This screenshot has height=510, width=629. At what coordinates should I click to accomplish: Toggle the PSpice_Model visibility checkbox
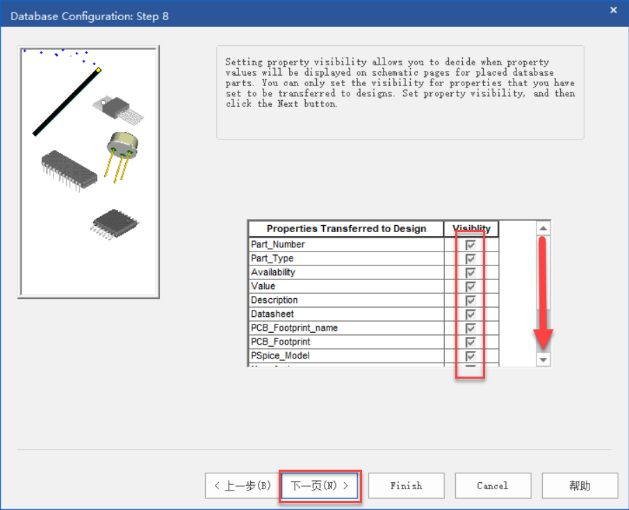coord(471,356)
